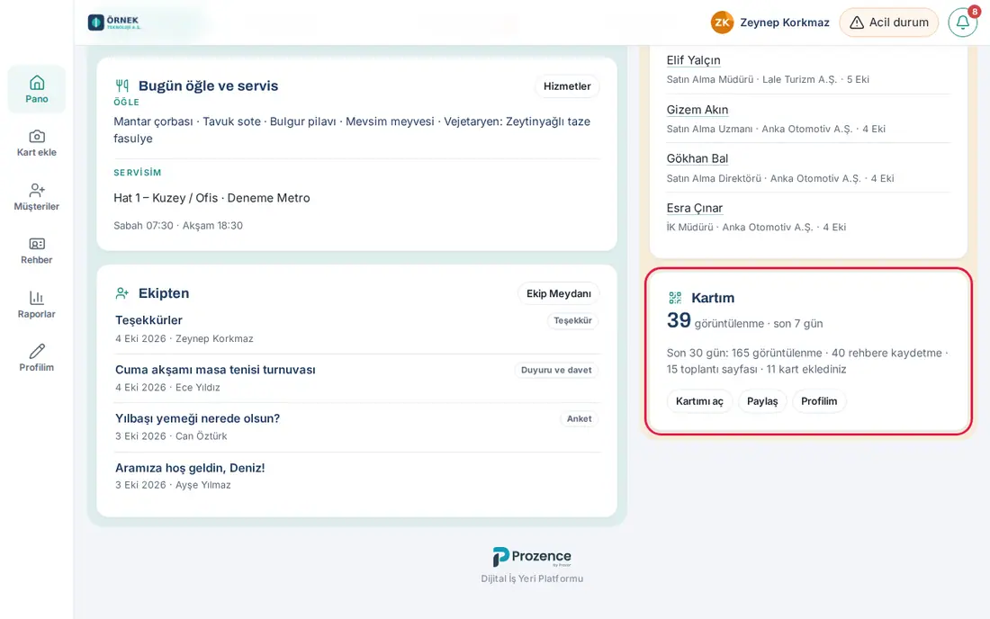The image size is (990, 619).
Task: Click the Paylaş button on Kartım card
Action: (x=762, y=401)
